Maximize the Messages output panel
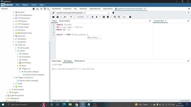 (x=188, y=61)
